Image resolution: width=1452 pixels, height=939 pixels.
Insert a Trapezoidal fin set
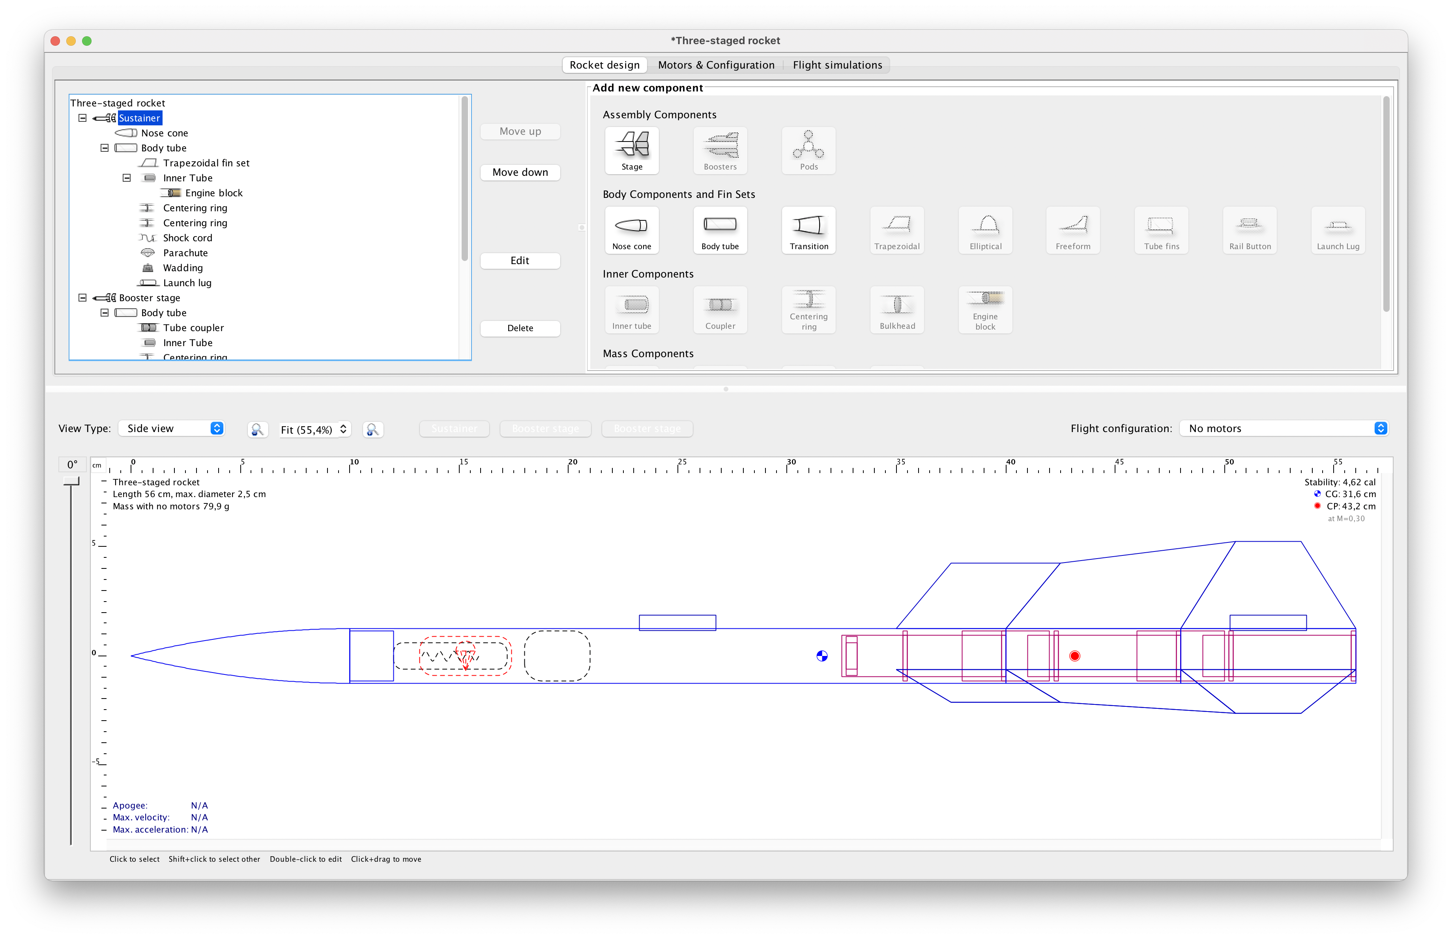(x=896, y=230)
